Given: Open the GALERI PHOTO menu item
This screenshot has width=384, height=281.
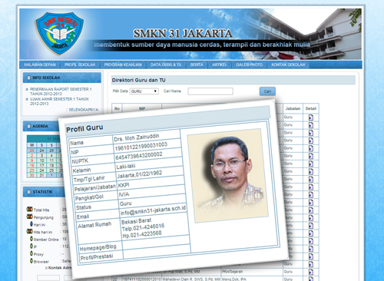Looking at the screenshot, I should point(249,64).
